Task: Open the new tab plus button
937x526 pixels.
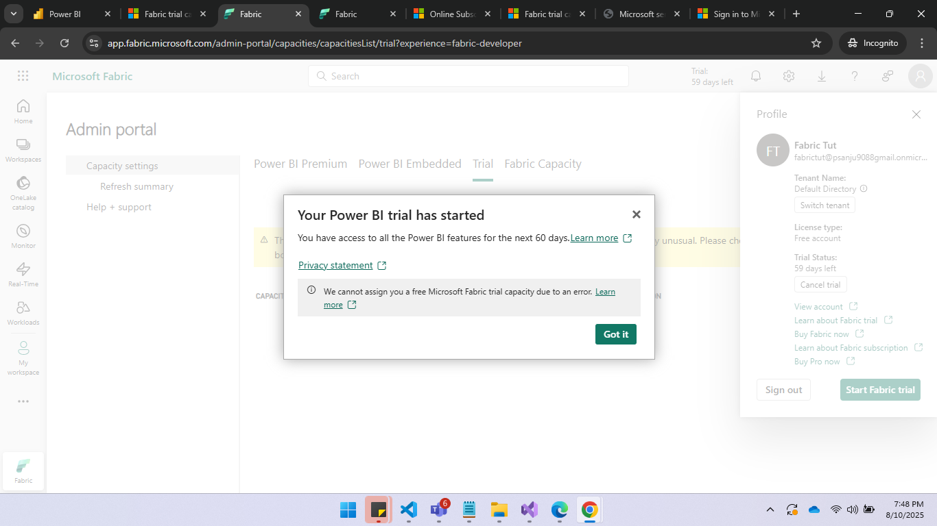Action: point(796,14)
